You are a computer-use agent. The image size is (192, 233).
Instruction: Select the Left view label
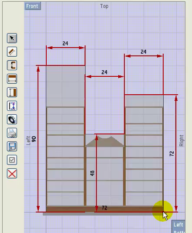click(x=28, y=140)
